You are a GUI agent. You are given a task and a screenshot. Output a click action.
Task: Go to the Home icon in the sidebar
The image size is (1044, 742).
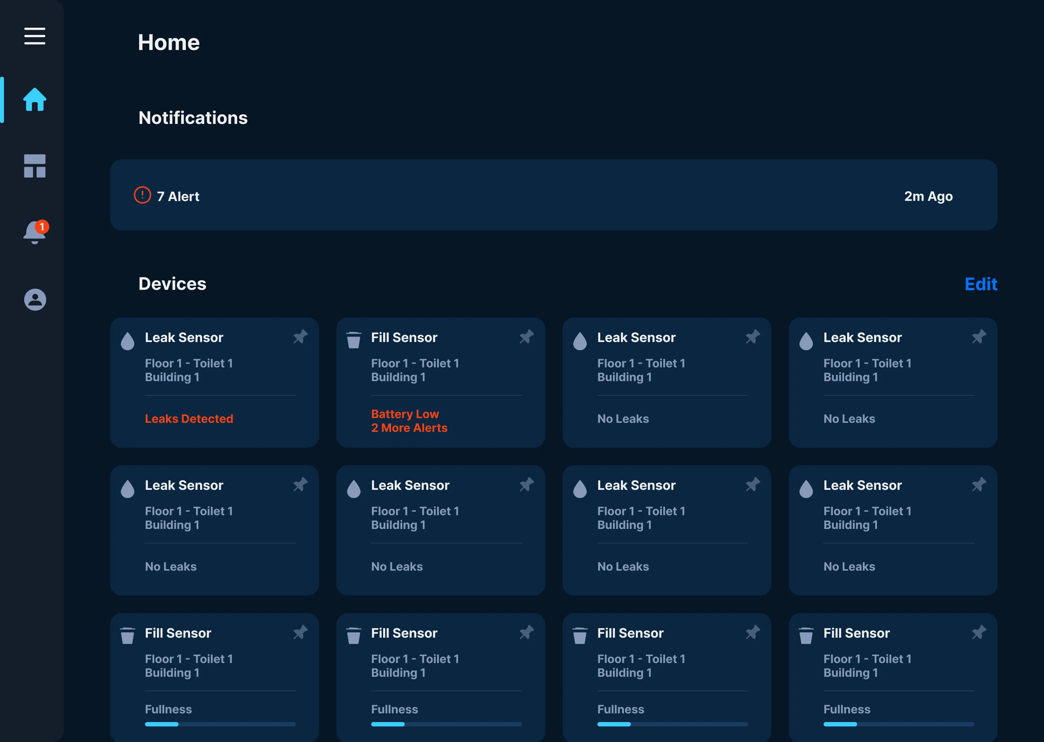(x=35, y=99)
